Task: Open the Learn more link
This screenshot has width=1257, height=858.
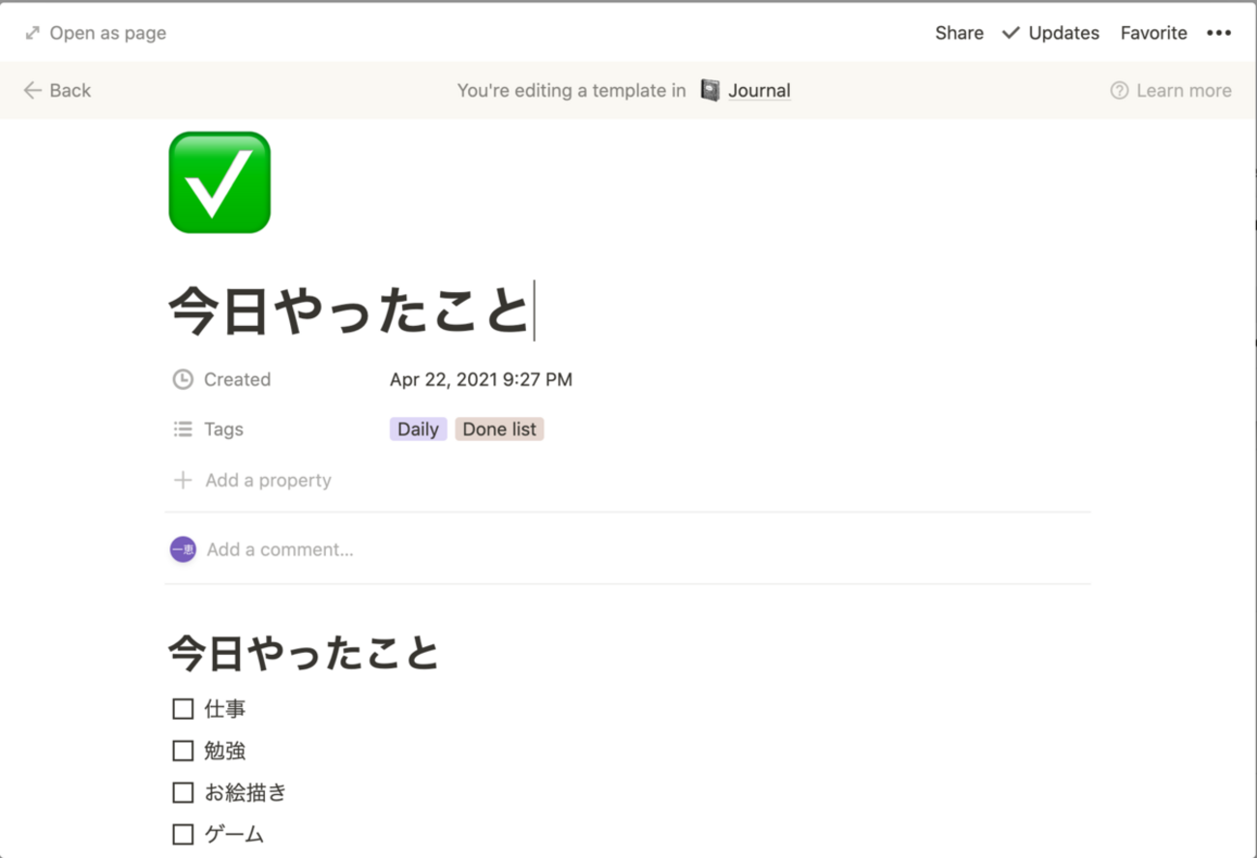Action: click(1171, 90)
